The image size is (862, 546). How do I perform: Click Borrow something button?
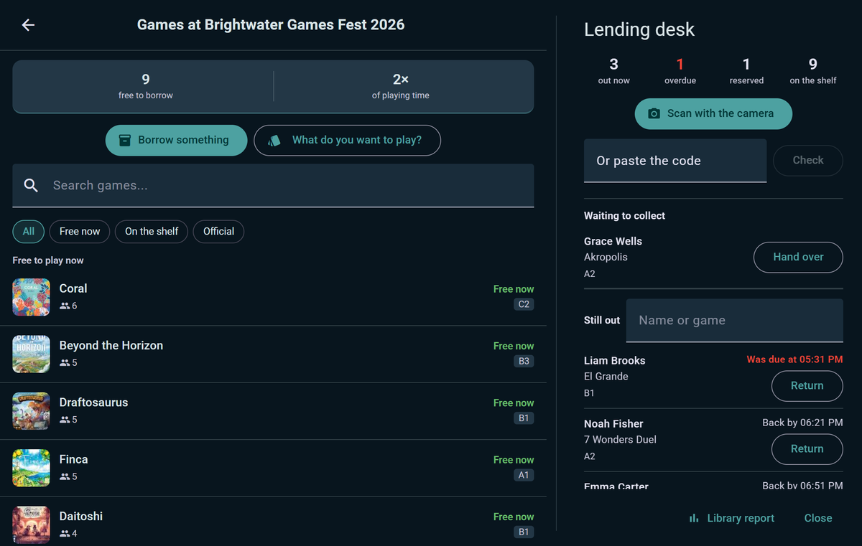pyautogui.click(x=176, y=140)
